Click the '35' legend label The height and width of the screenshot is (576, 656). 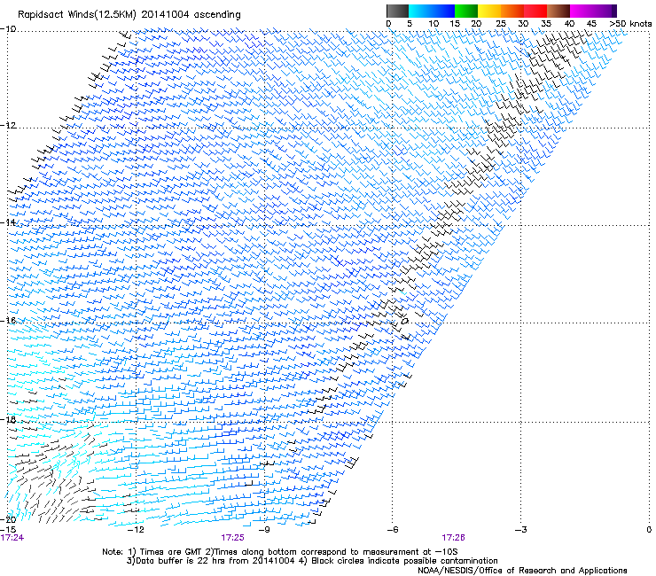click(546, 23)
